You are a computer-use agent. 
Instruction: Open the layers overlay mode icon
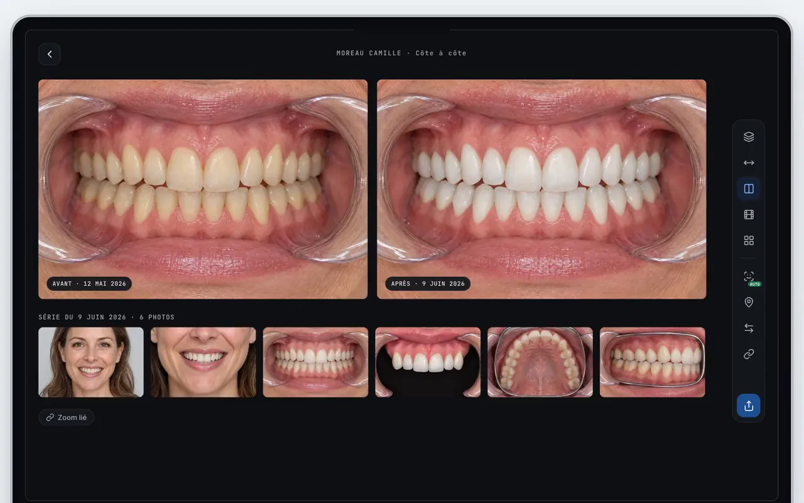(x=749, y=136)
